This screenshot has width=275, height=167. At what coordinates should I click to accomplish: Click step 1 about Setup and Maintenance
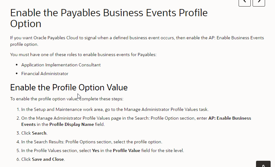114,109
